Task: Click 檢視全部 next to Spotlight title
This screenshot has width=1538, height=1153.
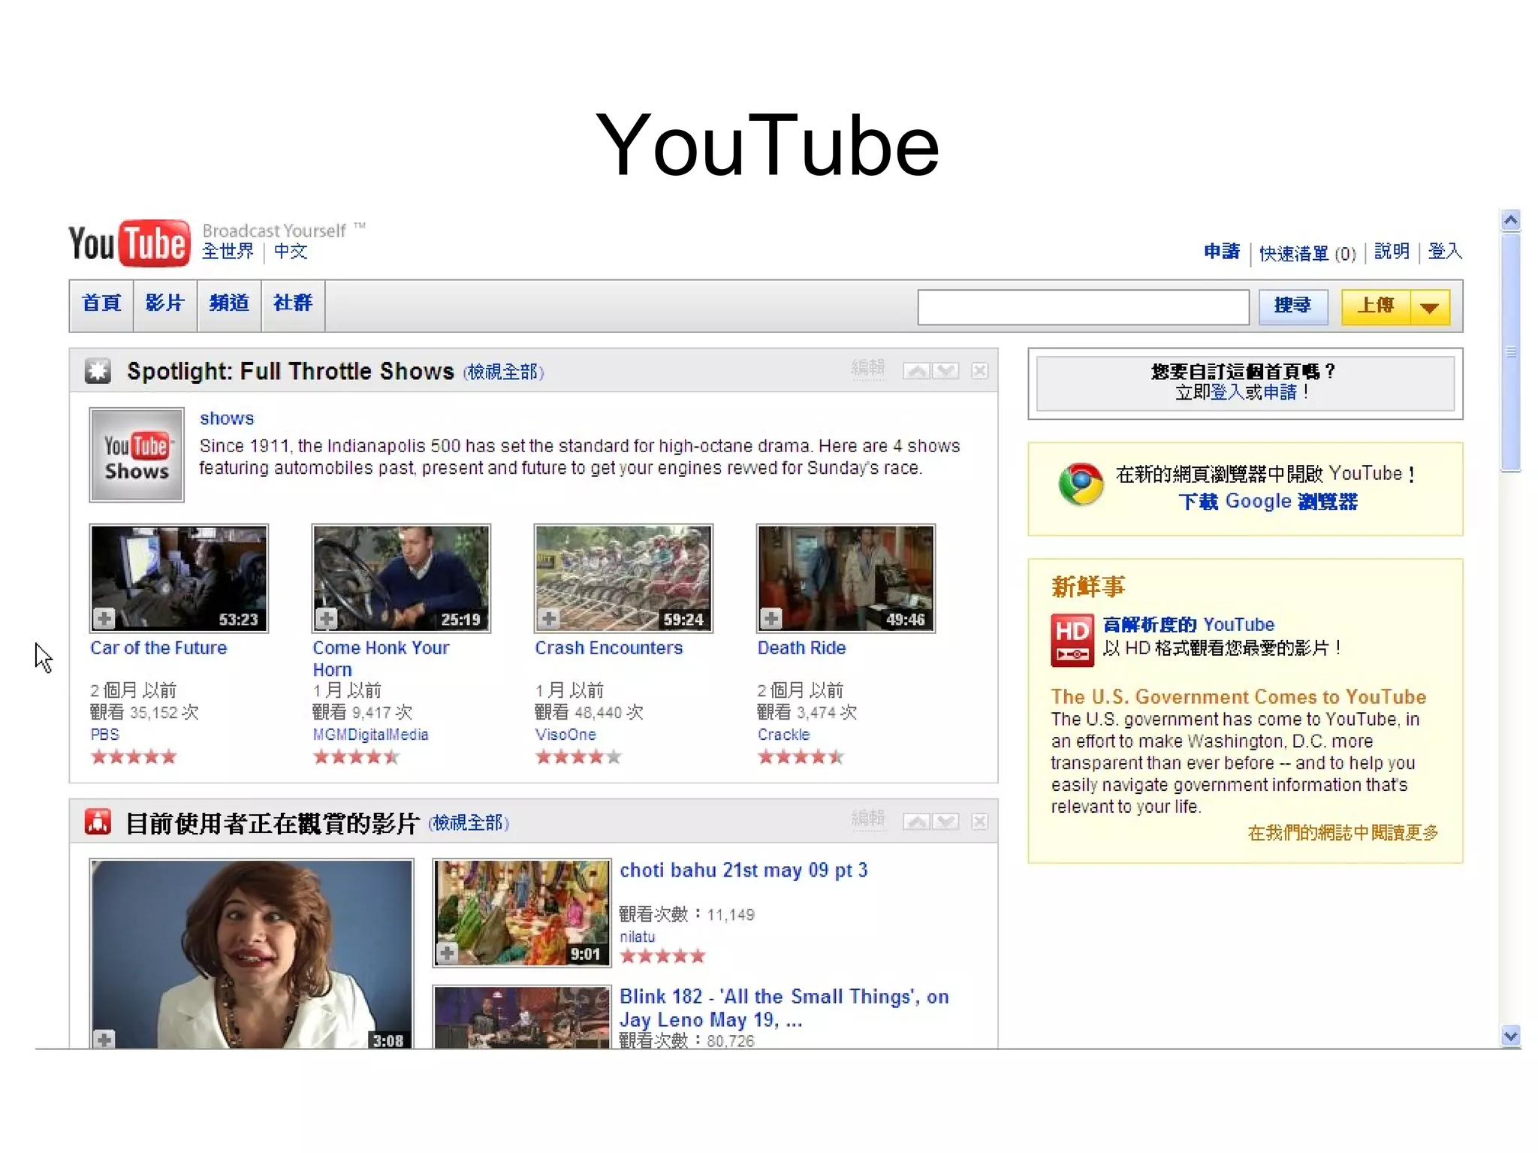Action: (x=503, y=372)
